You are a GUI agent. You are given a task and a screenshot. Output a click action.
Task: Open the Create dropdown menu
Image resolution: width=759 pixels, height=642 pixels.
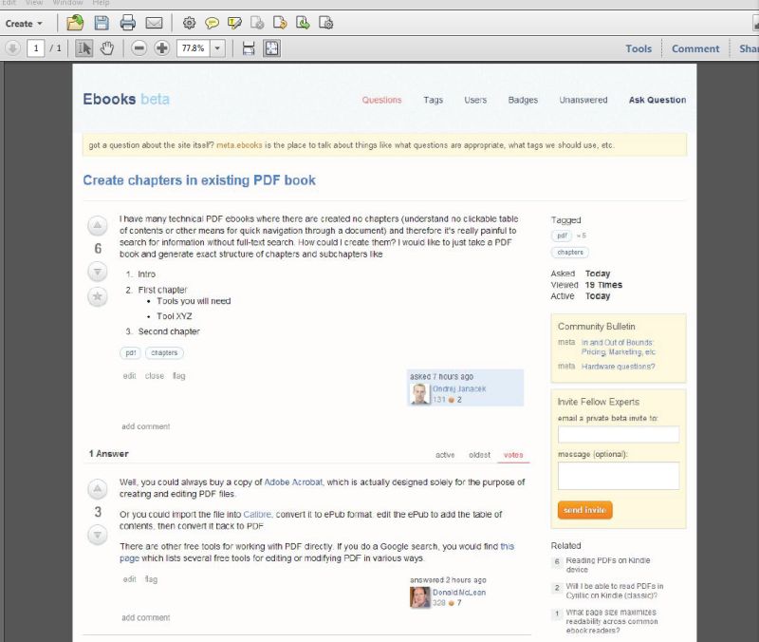click(24, 23)
